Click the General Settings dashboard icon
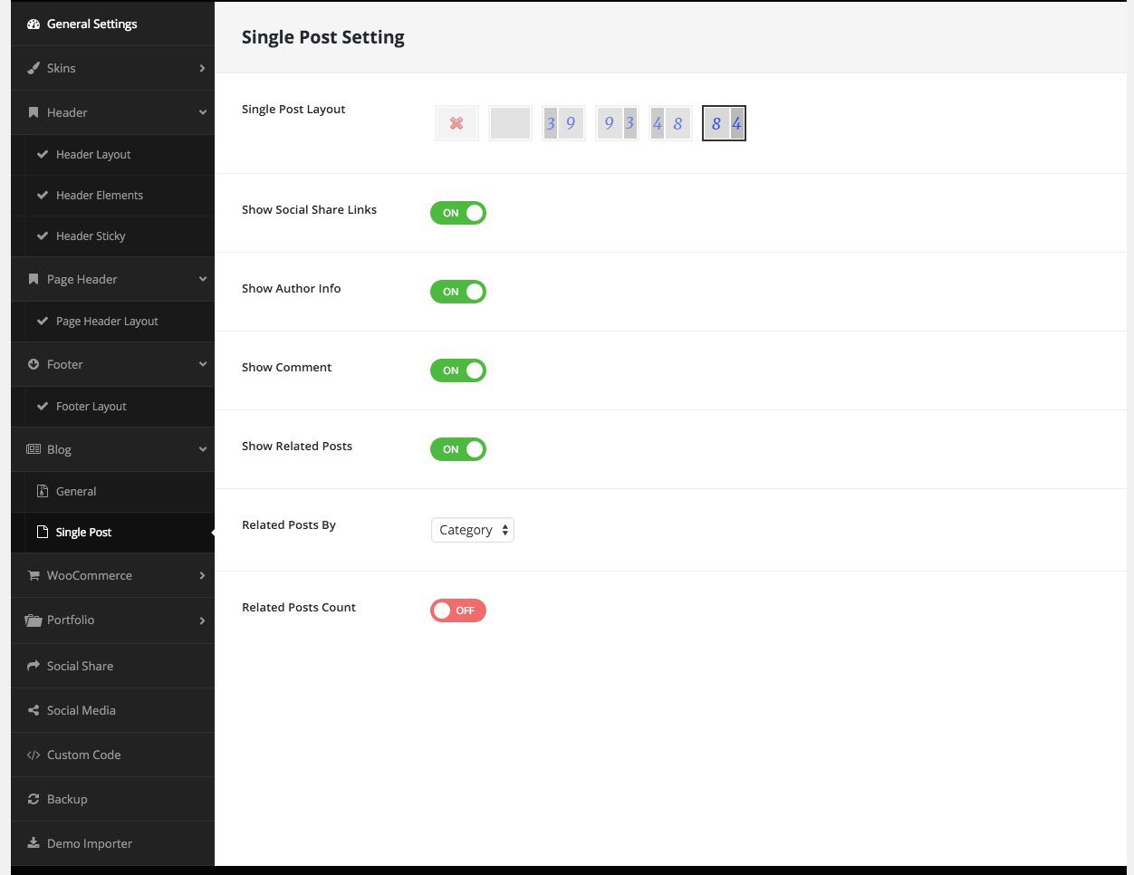This screenshot has width=1134, height=875. click(34, 24)
